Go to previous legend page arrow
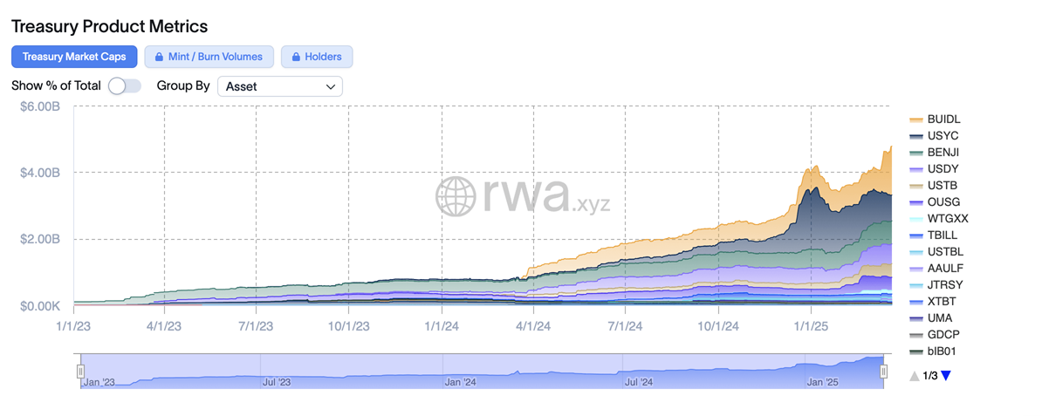The width and height of the screenshot is (1042, 416). pos(914,376)
